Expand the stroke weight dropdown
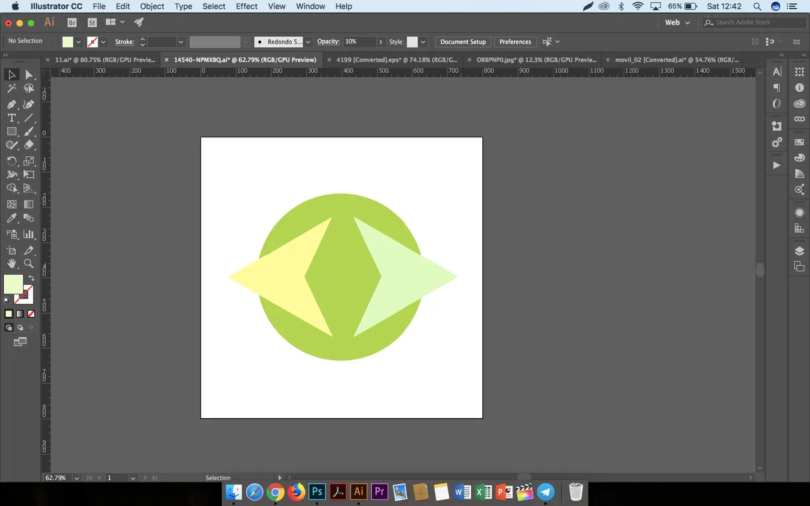 (x=181, y=42)
